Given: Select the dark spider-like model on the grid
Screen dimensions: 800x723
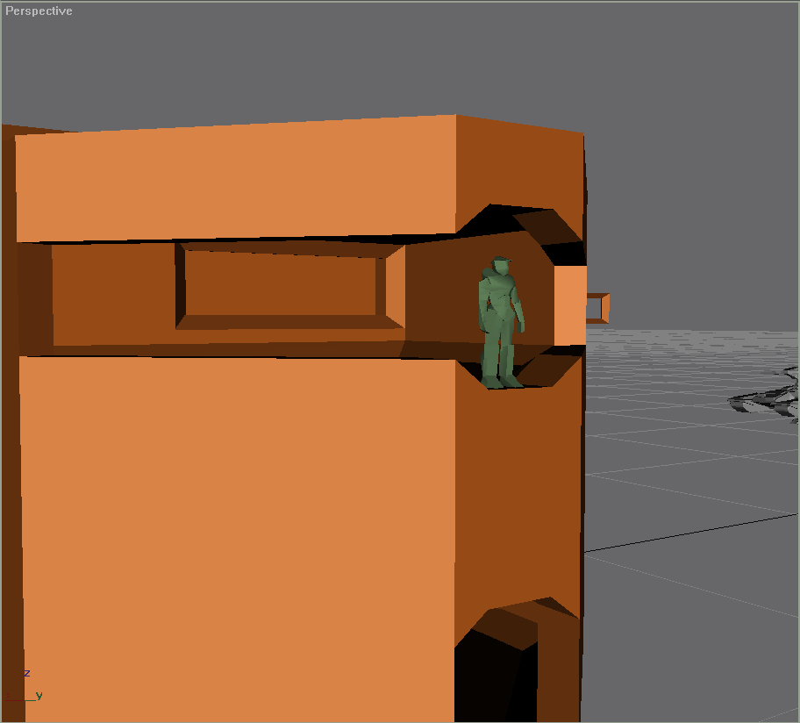Looking at the screenshot, I should coord(765,396).
